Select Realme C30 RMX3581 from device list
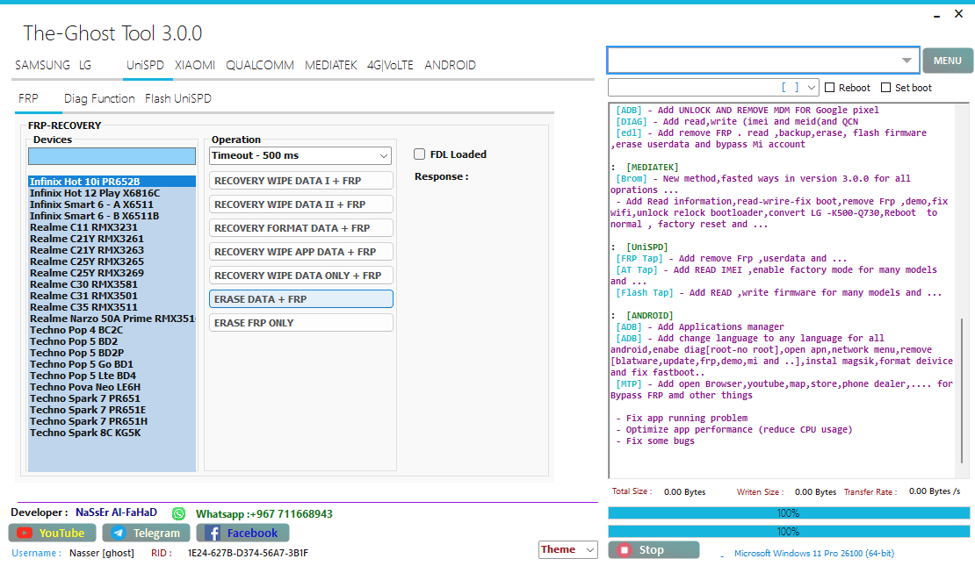The height and width of the screenshot is (566, 975). (86, 283)
